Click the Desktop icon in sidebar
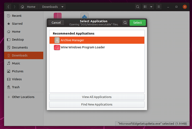 point(8,40)
